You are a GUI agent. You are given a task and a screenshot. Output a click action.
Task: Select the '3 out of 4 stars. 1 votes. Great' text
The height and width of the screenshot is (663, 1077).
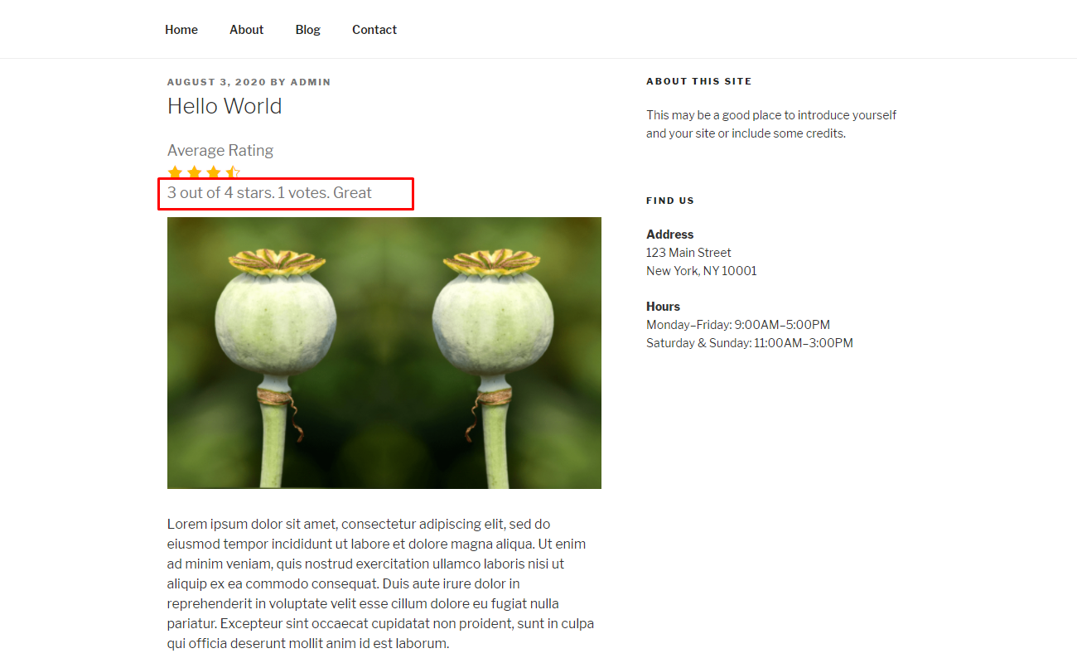coord(269,193)
